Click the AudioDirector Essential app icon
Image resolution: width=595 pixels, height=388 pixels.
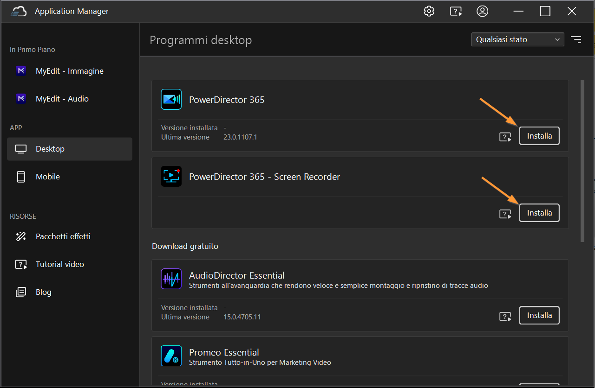(171, 279)
